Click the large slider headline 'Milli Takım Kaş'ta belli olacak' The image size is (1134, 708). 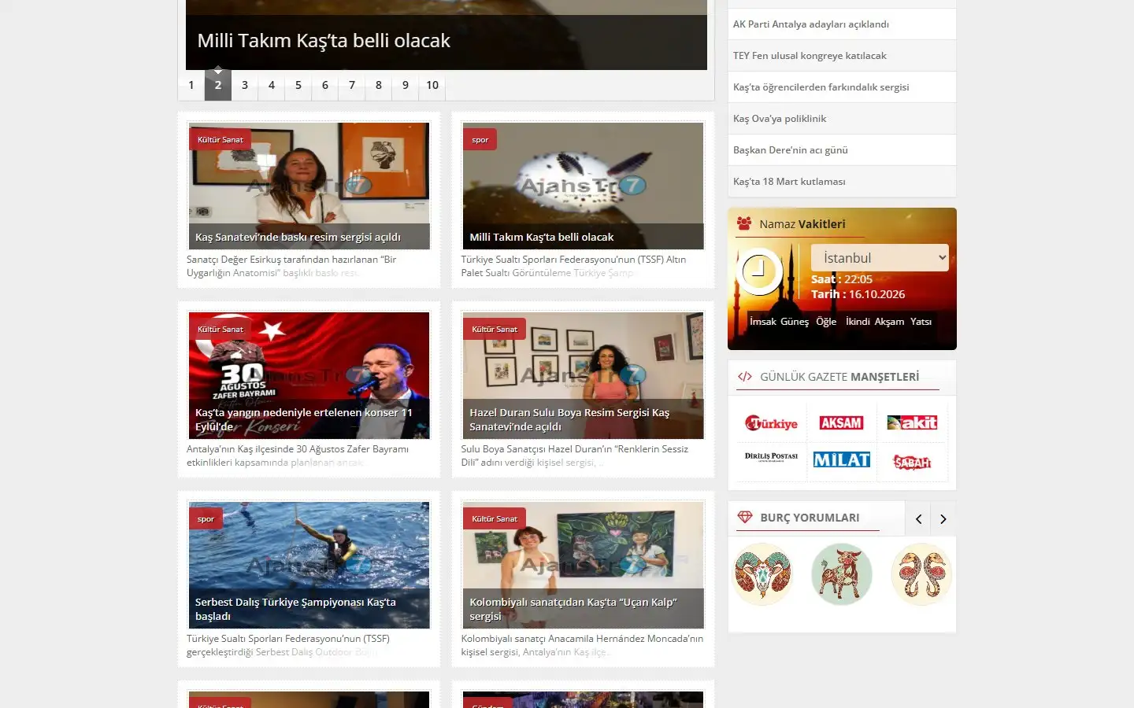coord(324,41)
